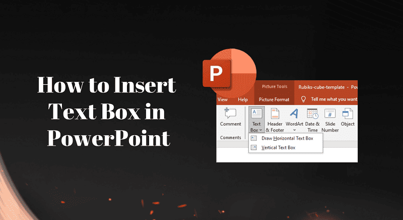Click the lightbulb Tell me icon
Screen dimensions: 403x220
(x=303, y=99)
